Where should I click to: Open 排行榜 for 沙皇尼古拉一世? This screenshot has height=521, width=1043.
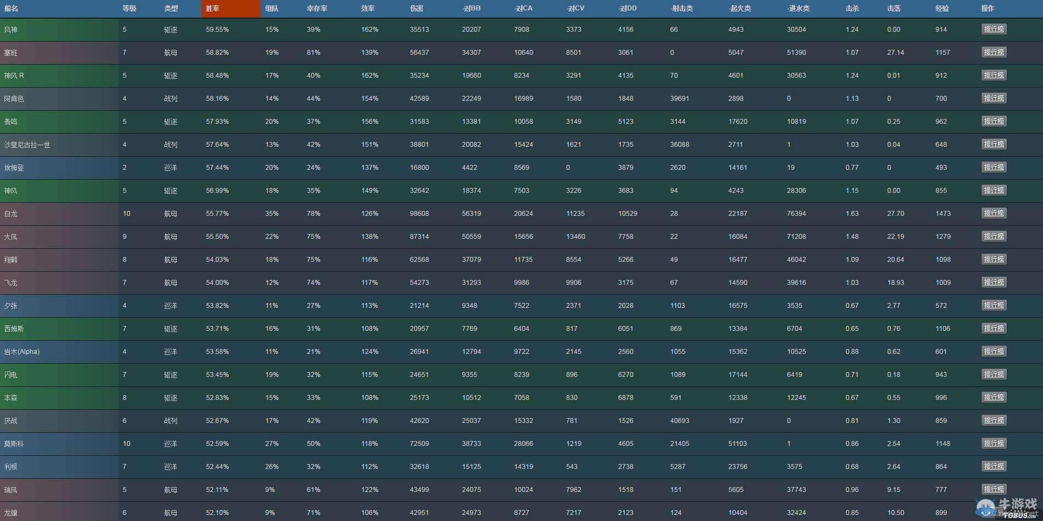[994, 144]
